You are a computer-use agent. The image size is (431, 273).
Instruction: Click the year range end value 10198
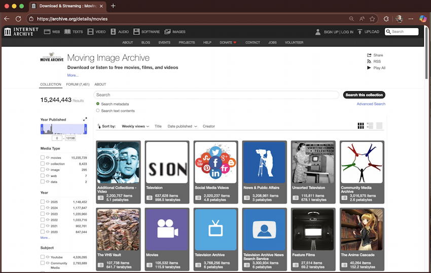70,138
